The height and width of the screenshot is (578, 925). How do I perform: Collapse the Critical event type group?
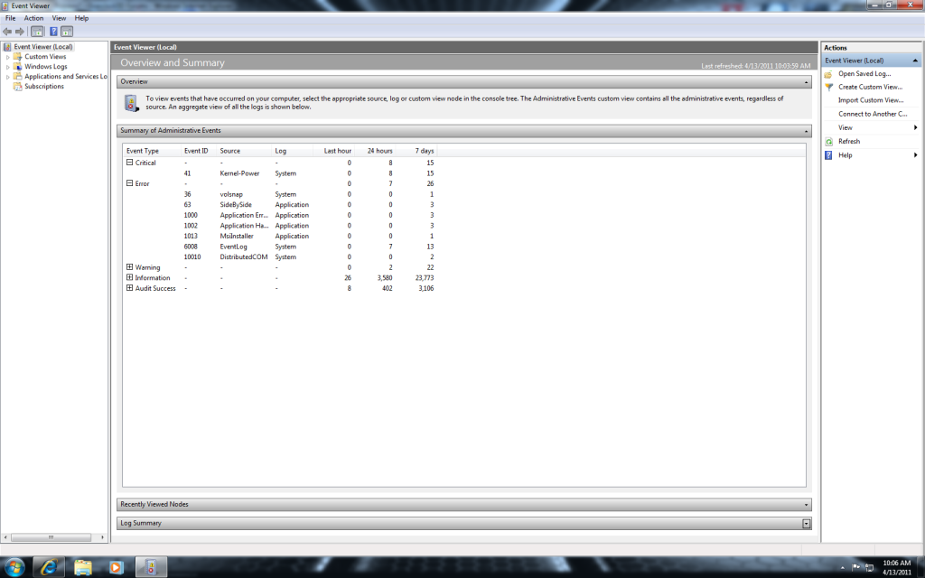[x=129, y=163]
